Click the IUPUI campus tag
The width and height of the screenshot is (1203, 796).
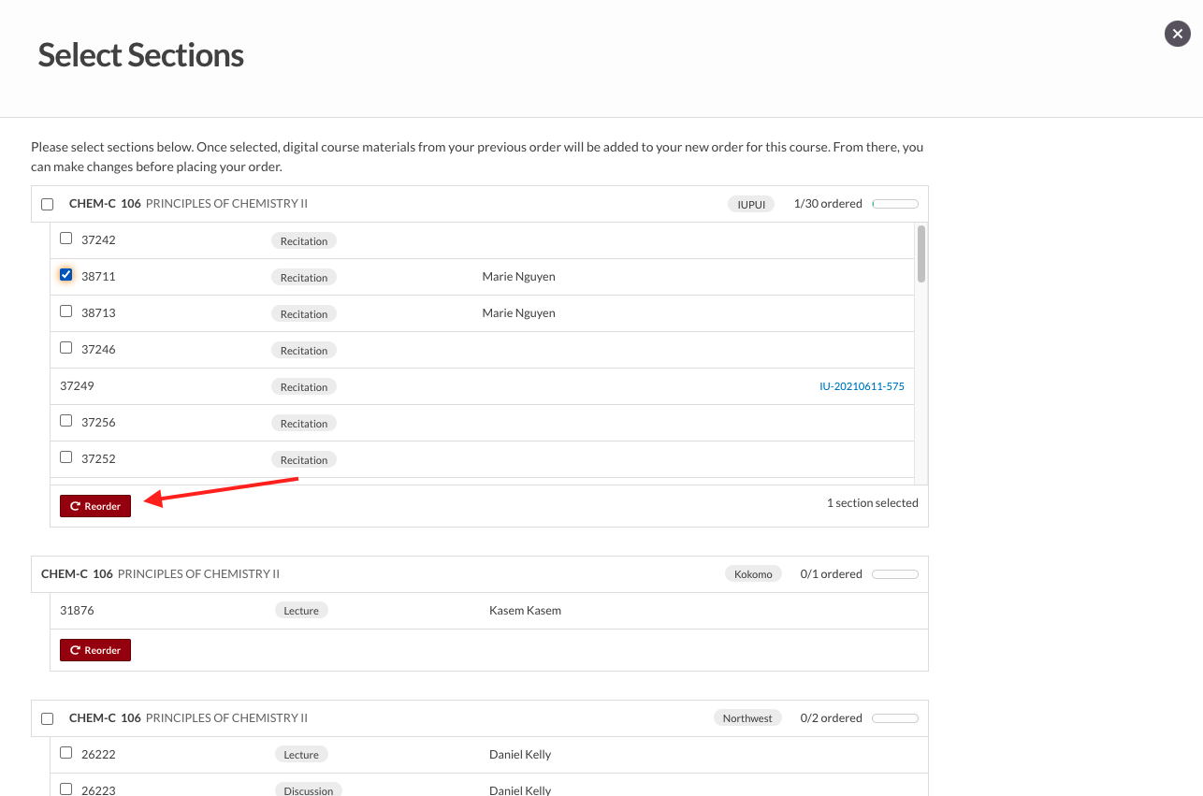click(751, 204)
